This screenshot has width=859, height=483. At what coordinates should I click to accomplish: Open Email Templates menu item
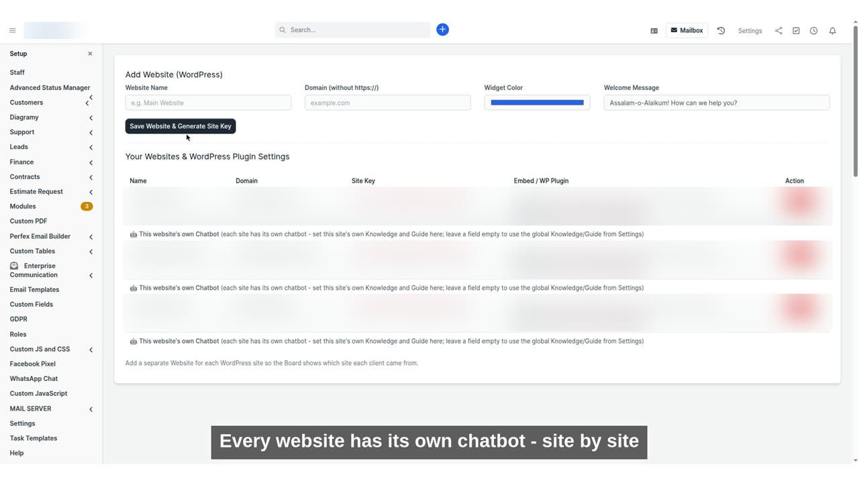click(x=34, y=290)
